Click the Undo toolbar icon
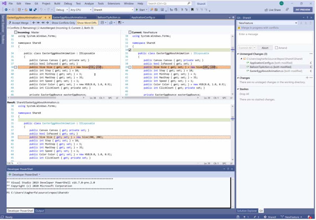 click(x=41, y=10)
